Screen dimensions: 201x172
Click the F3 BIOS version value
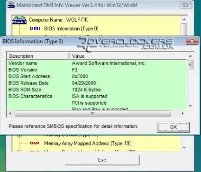(x=75, y=70)
